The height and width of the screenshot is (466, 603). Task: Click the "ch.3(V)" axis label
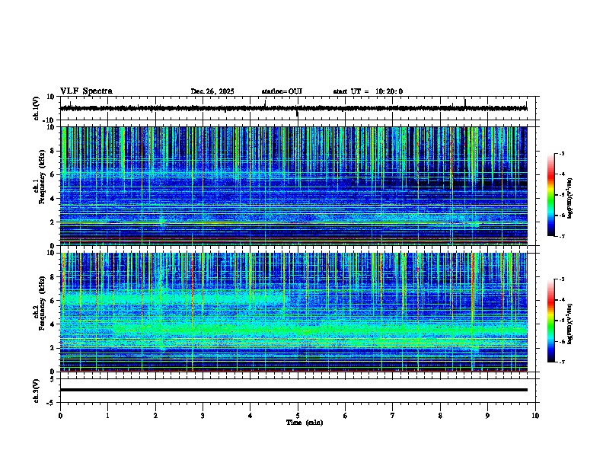[x=37, y=391]
